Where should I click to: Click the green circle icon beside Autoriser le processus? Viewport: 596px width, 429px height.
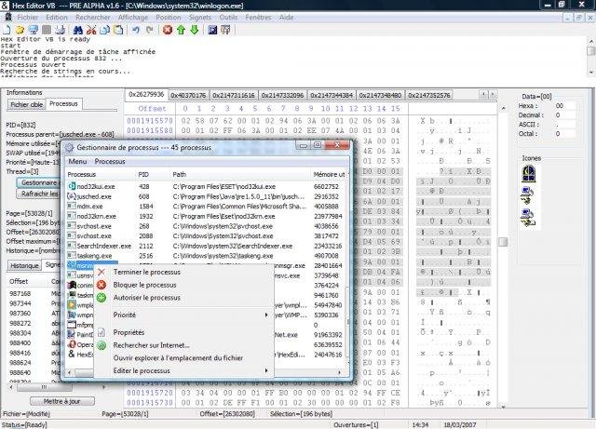[x=102, y=298]
